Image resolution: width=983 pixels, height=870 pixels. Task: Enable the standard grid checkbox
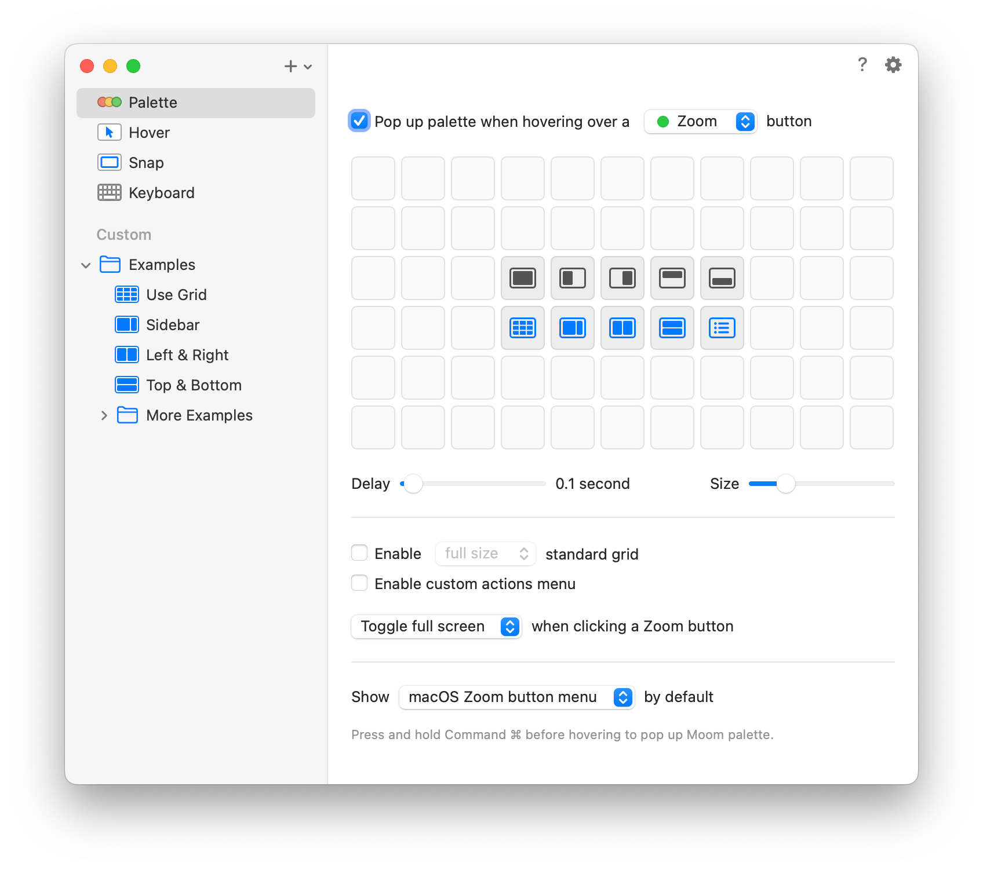(359, 553)
